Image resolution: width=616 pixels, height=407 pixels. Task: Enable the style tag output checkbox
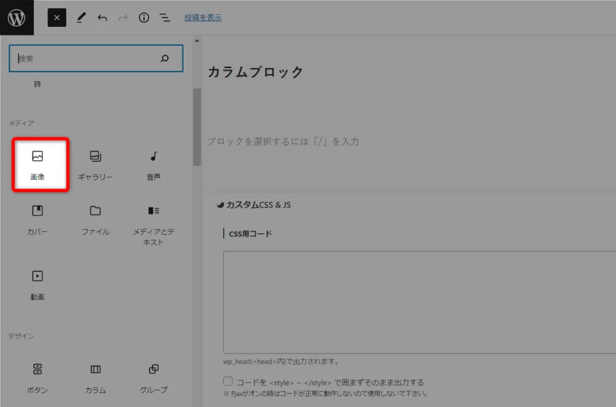[228, 381]
